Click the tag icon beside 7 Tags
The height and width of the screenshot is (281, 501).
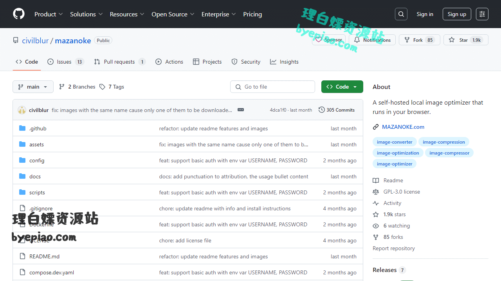point(102,87)
